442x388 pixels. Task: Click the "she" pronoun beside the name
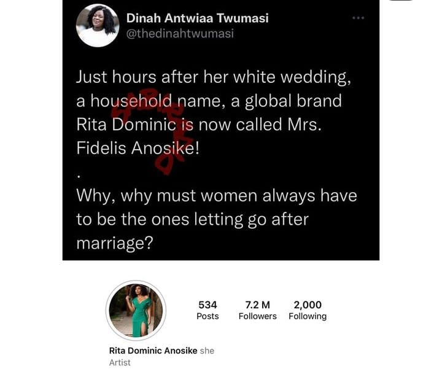207,351
